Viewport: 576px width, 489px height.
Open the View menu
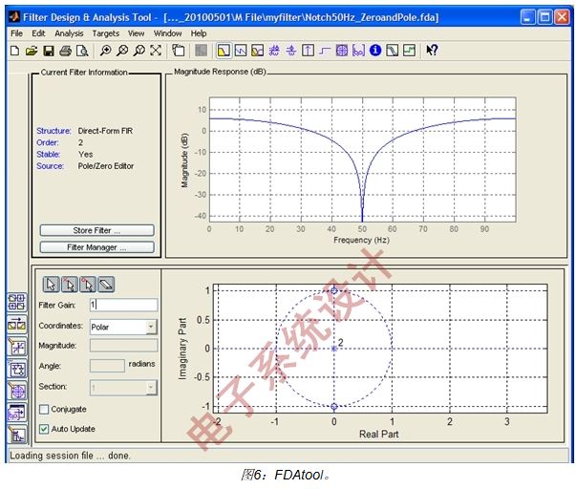(x=136, y=33)
